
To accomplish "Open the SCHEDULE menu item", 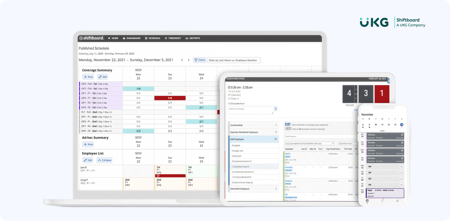I will point(153,38).
